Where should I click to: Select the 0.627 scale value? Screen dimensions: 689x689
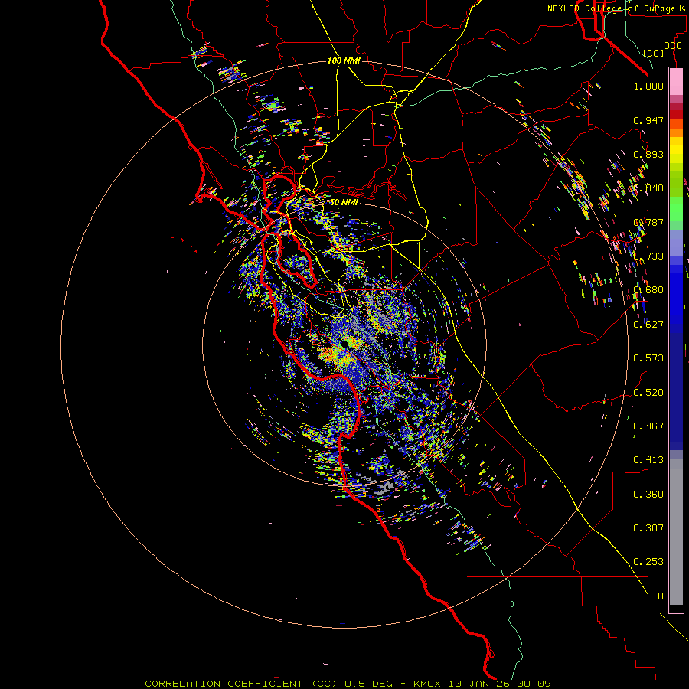point(648,325)
